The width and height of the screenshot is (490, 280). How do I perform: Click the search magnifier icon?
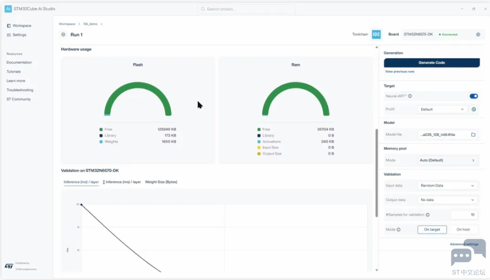(203, 9)
